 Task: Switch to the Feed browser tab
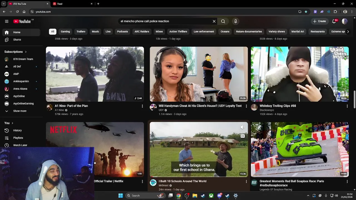click(72, 4)
